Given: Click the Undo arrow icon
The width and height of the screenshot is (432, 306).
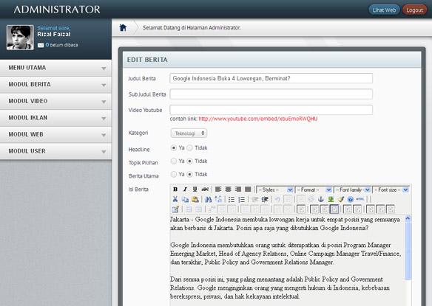Looking at the screenshot, I should [x=277, y=199].
